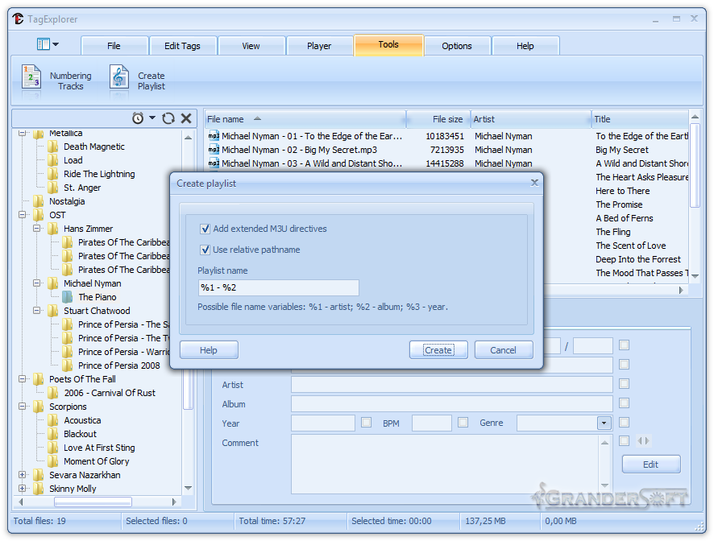This screenshot has width=714, height=541.
Task: Click the refresh folder tree icon
Action: [168, 118]
